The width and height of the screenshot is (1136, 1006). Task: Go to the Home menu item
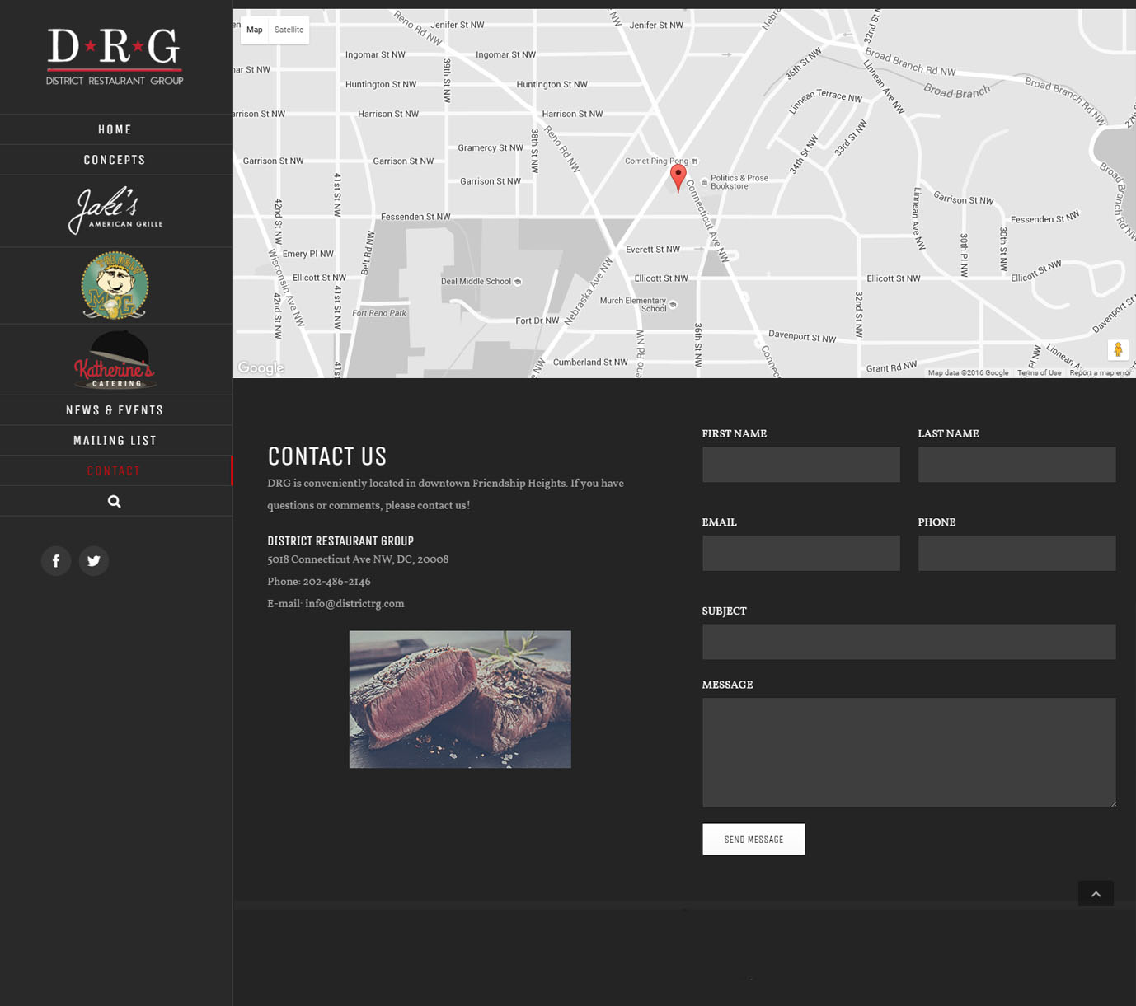[x=115, y=129]
